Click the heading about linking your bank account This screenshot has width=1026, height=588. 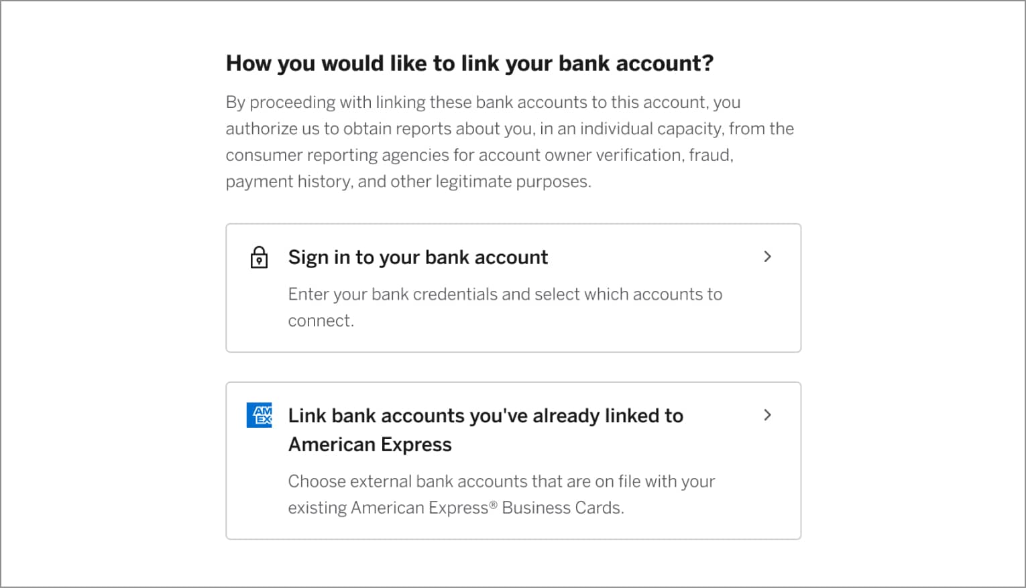coord(469,63)
